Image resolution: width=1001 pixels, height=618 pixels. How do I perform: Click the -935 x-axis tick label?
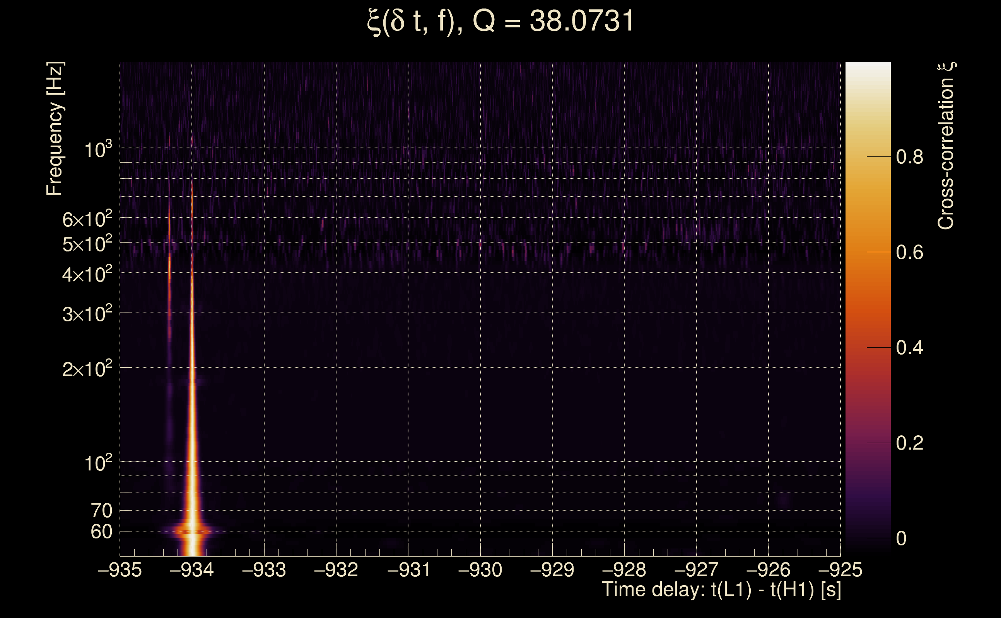click(120, 570)
